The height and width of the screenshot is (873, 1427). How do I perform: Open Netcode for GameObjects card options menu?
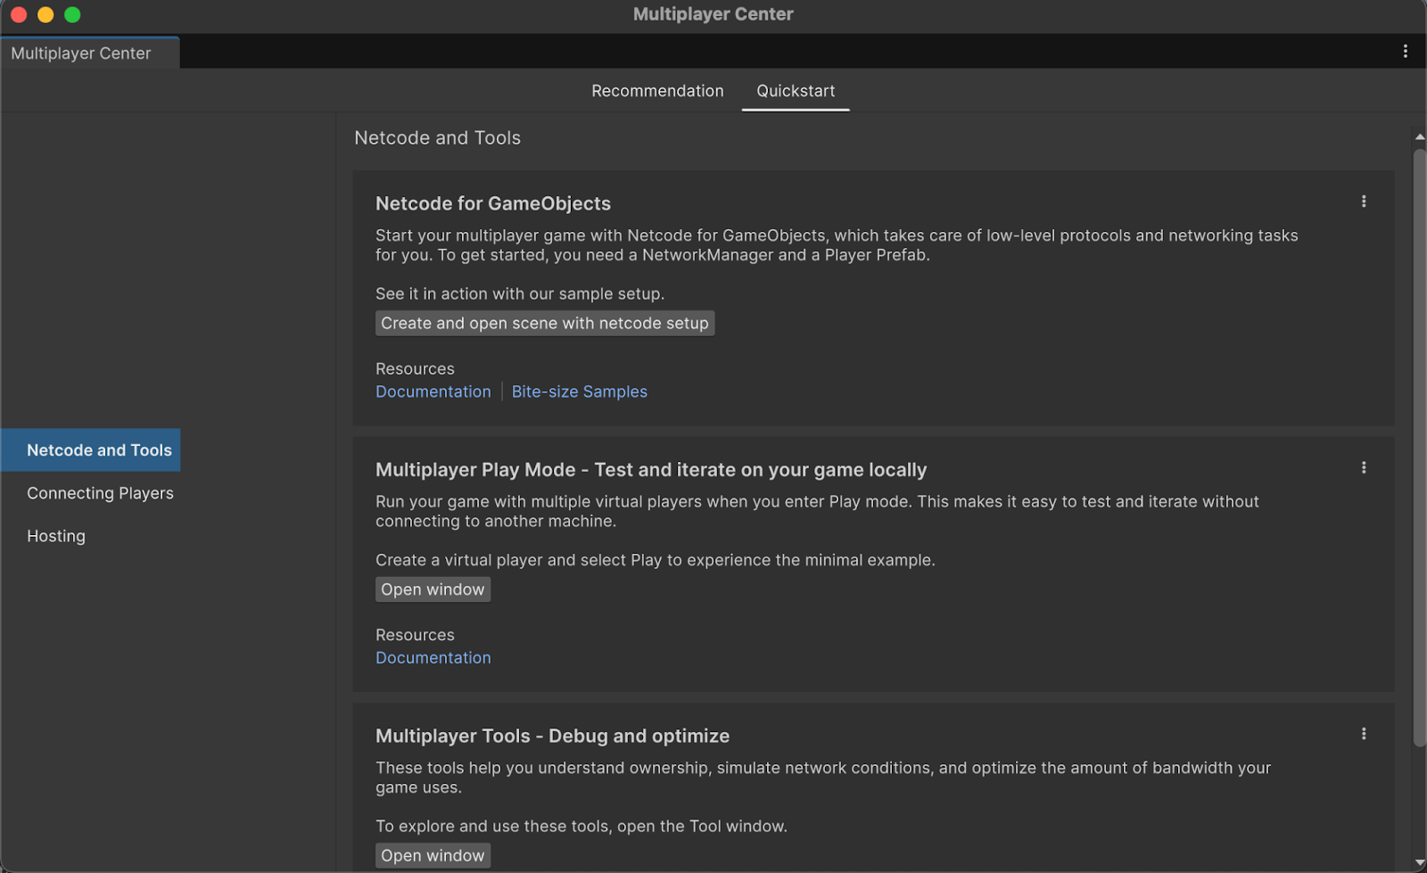point(1364,202)
